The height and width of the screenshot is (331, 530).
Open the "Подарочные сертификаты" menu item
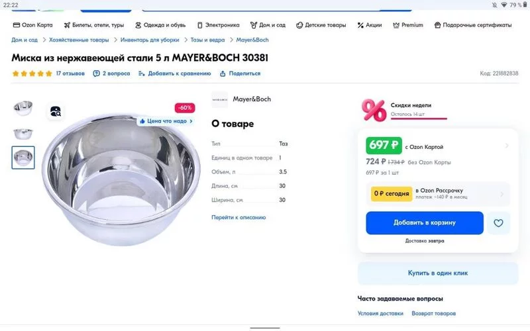coord(473,25)
